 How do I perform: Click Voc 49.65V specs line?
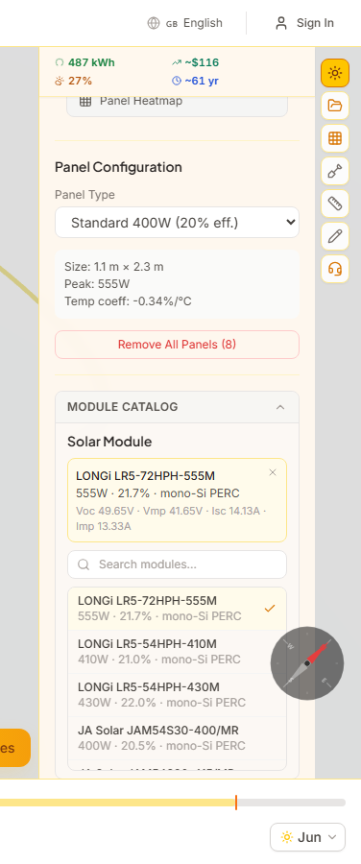pos(171,518)
